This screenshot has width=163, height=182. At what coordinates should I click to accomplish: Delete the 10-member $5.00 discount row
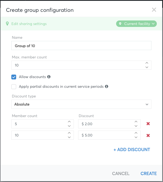pos(148,135)
